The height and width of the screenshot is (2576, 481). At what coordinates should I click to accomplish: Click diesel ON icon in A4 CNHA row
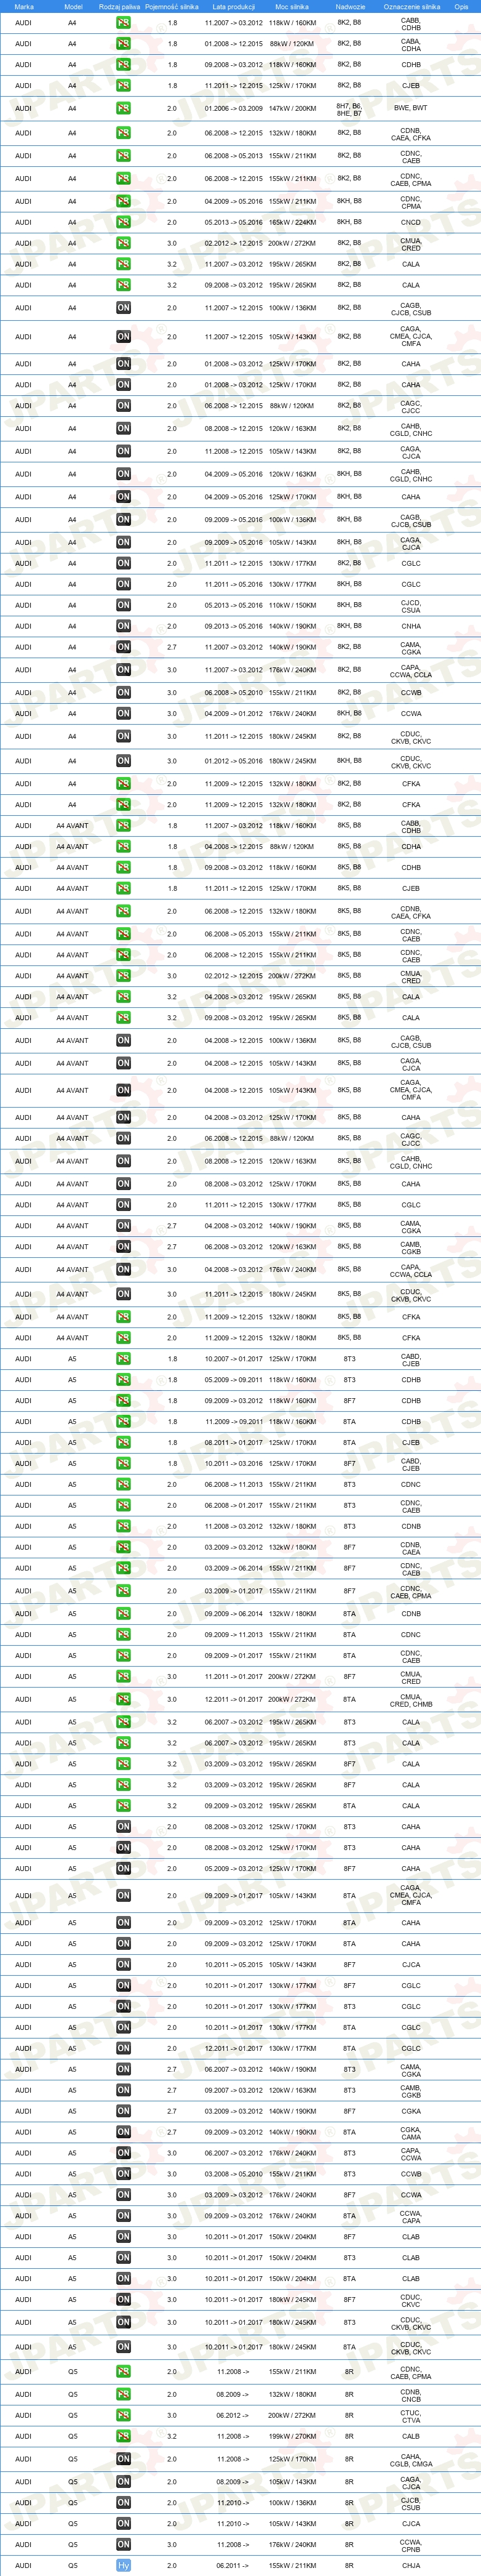pos(123,626)
